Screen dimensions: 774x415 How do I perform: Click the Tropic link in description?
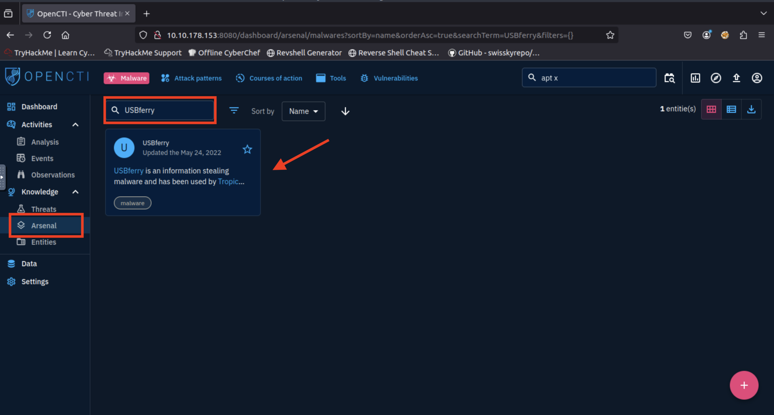[228, 182]
